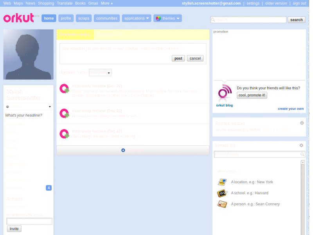Image resolution: width=313 pixels, height=235 pixels.
Task: Open the Dec 23 daily fortune icon
Action: tap(64, 114)
